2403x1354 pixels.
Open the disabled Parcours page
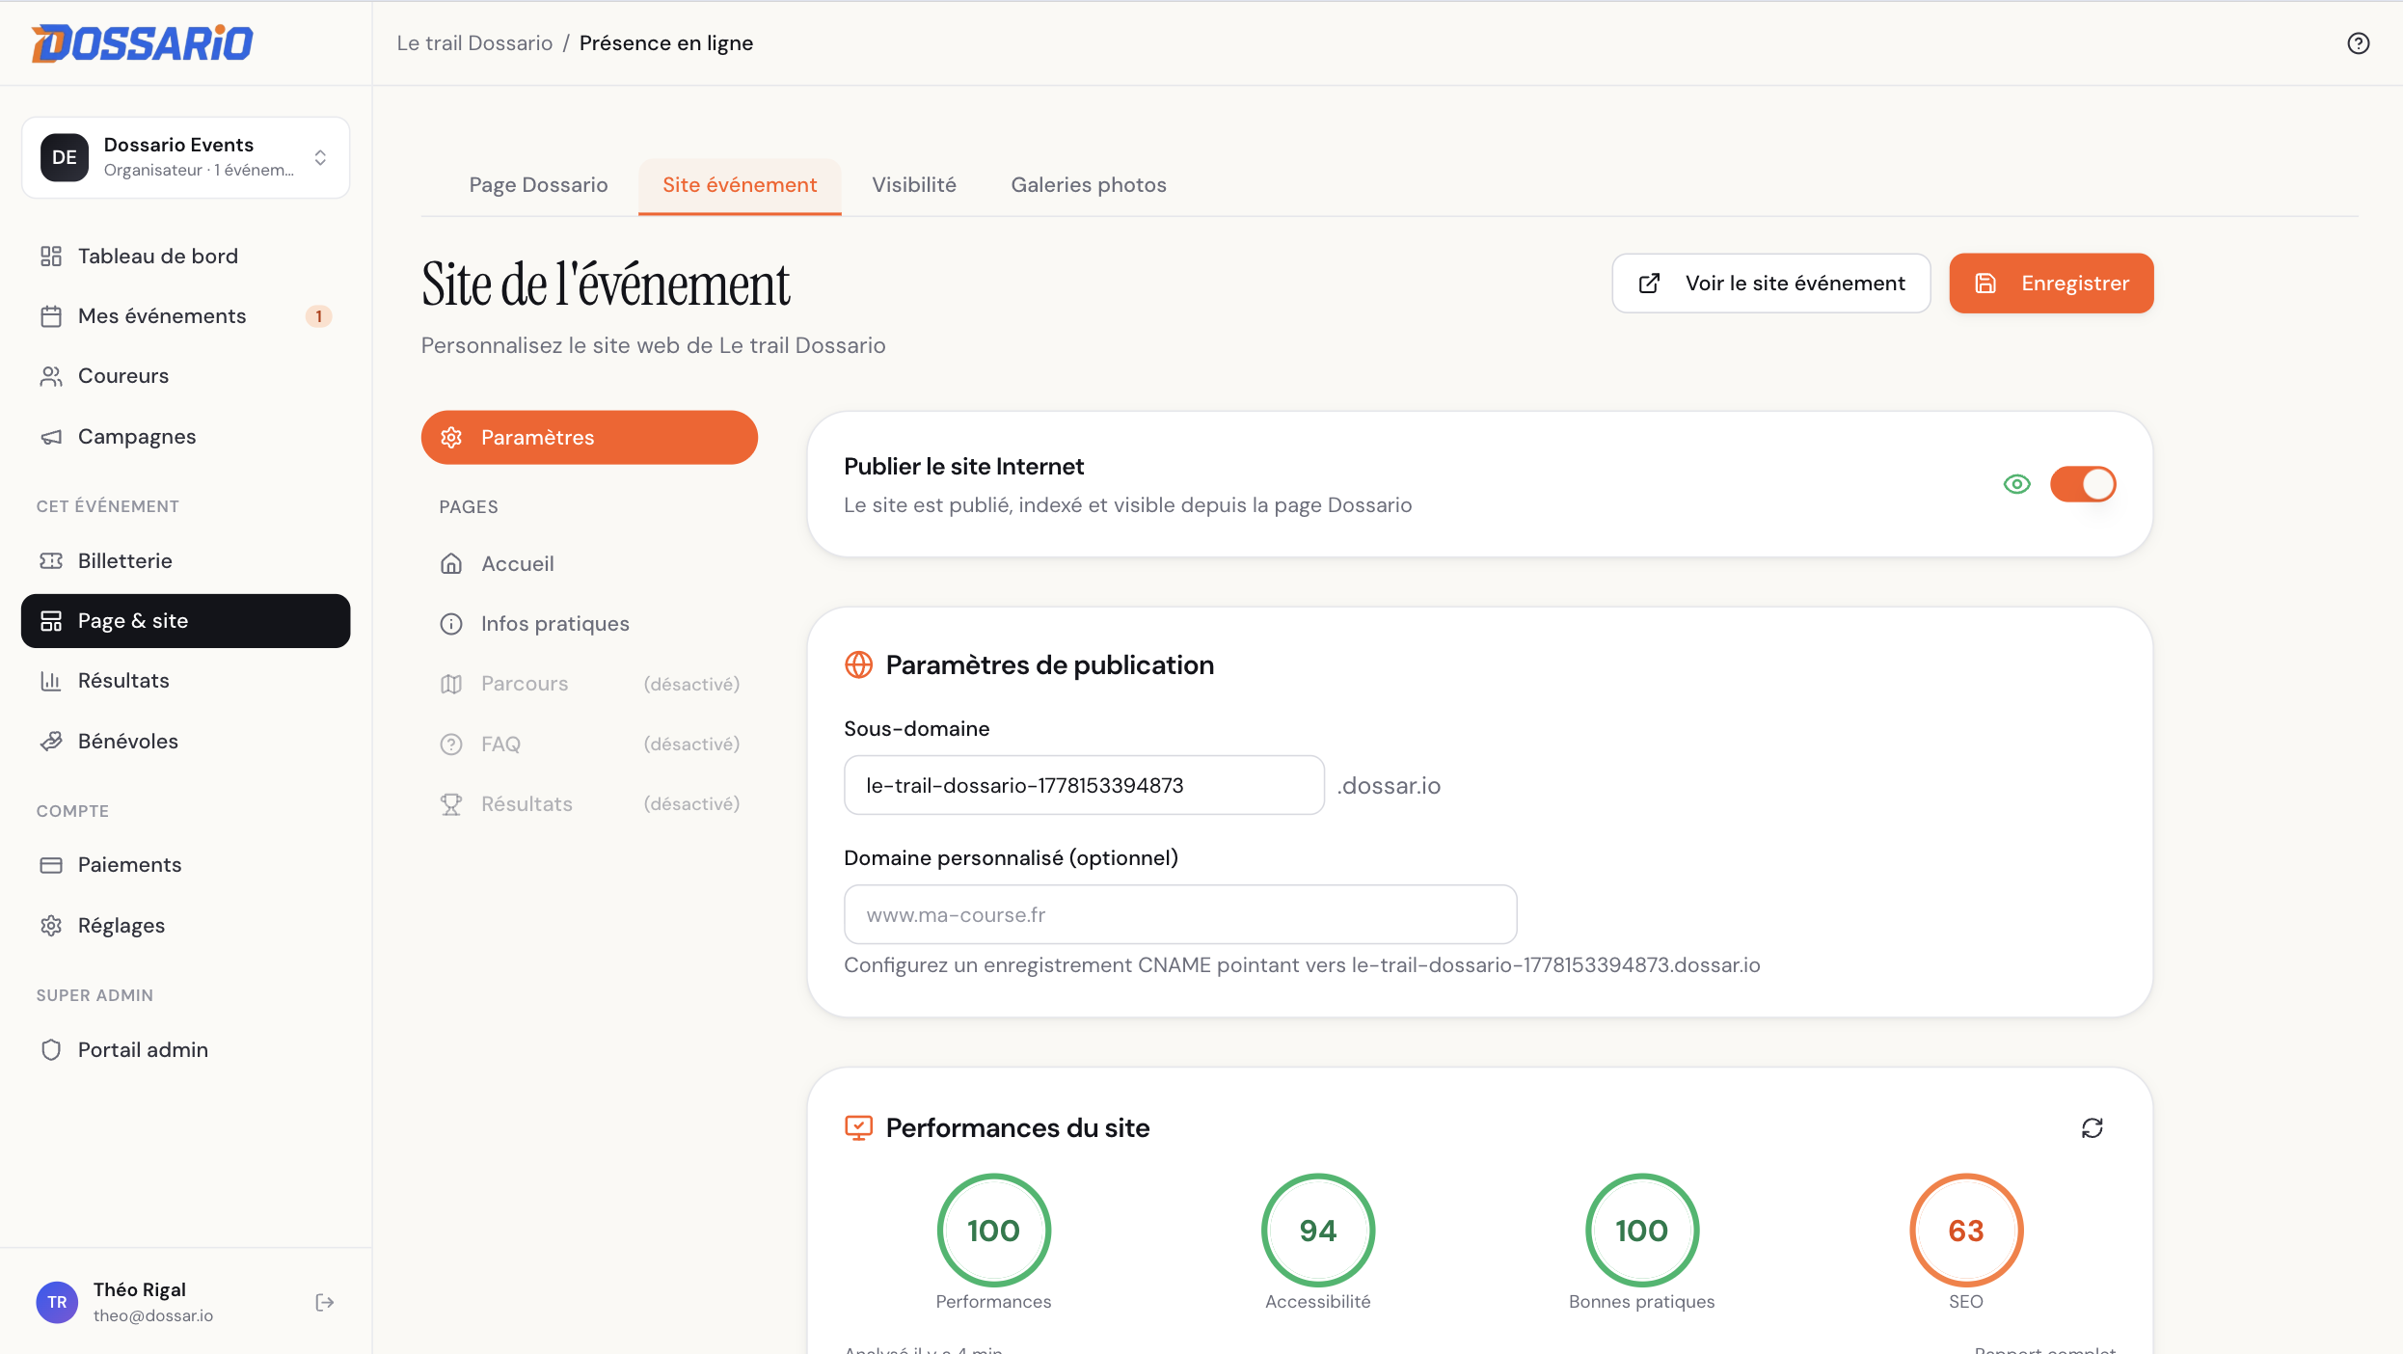[589, 684]
